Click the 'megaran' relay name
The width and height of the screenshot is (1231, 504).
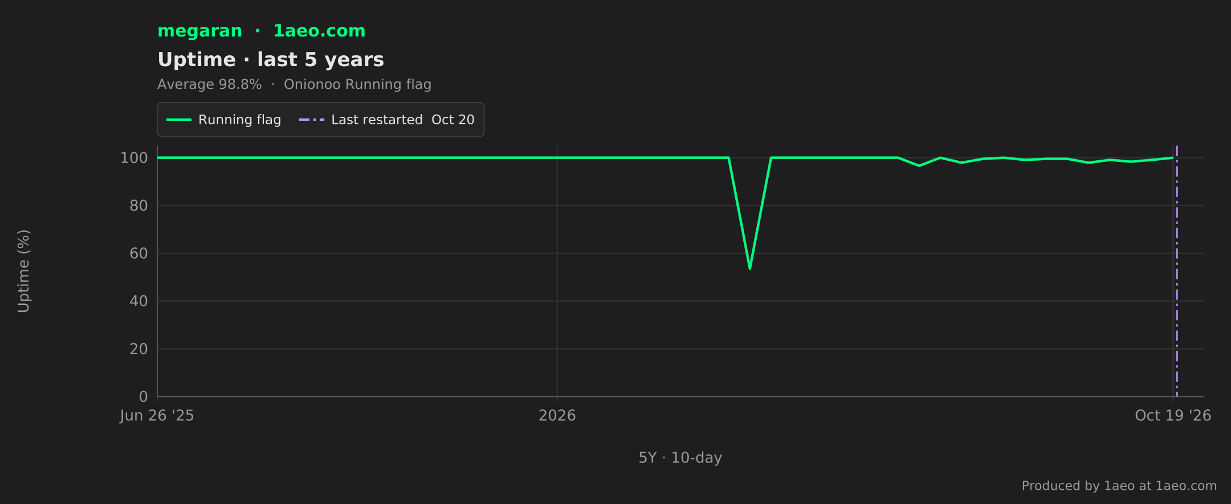[199, 31]
